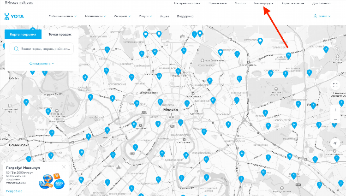Open Мобильная связь dropdown menu

pos(63,16)
